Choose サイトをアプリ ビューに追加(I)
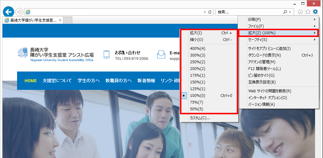 [278, 49]
